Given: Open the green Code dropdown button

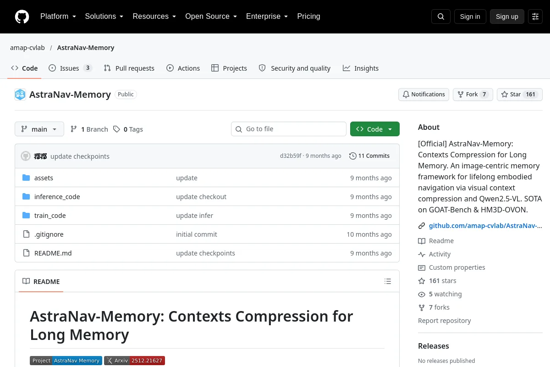Looking at the screenshot, I should (x=375, y=129).
